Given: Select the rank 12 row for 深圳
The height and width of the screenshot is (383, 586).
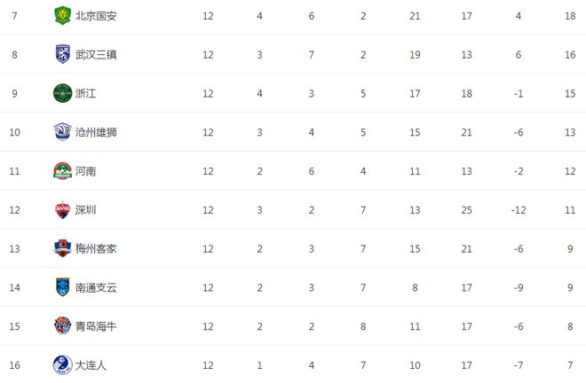Looking at the screenshot, I should coord(293,210).
